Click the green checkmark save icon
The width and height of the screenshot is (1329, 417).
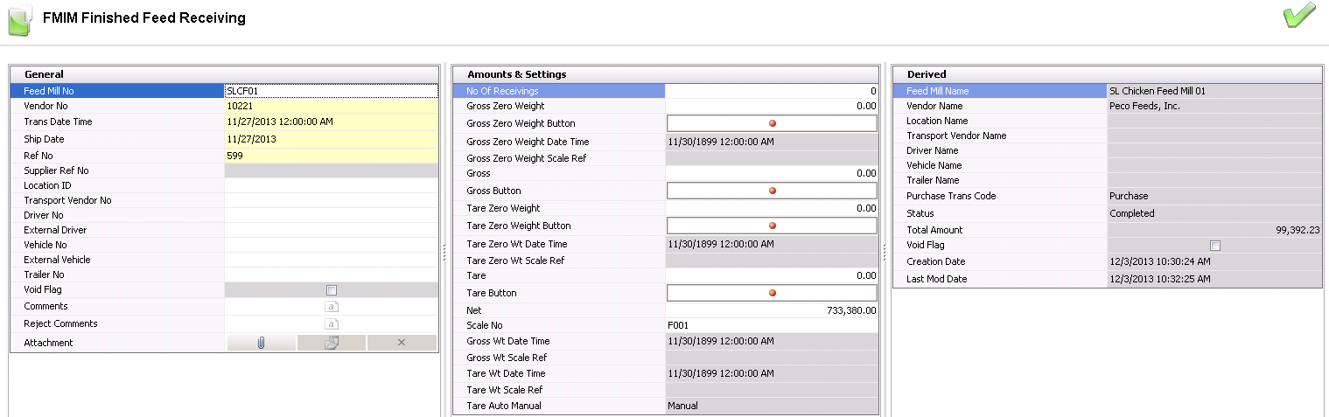(1299, 17)
